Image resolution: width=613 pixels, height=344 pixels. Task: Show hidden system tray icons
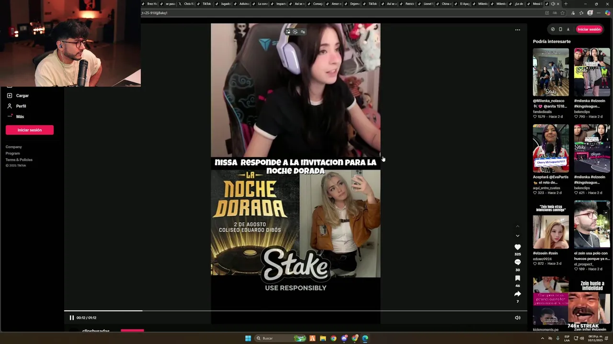click(x=542, y=338)
